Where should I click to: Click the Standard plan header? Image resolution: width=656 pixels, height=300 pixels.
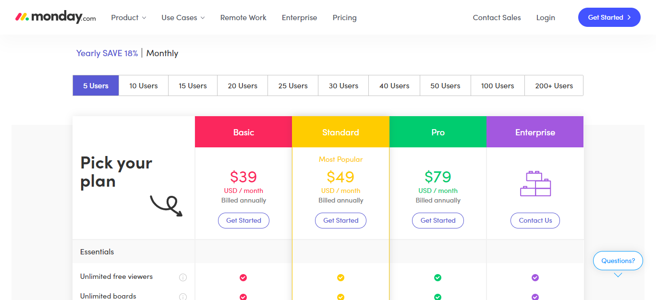[x=340, y=132]
